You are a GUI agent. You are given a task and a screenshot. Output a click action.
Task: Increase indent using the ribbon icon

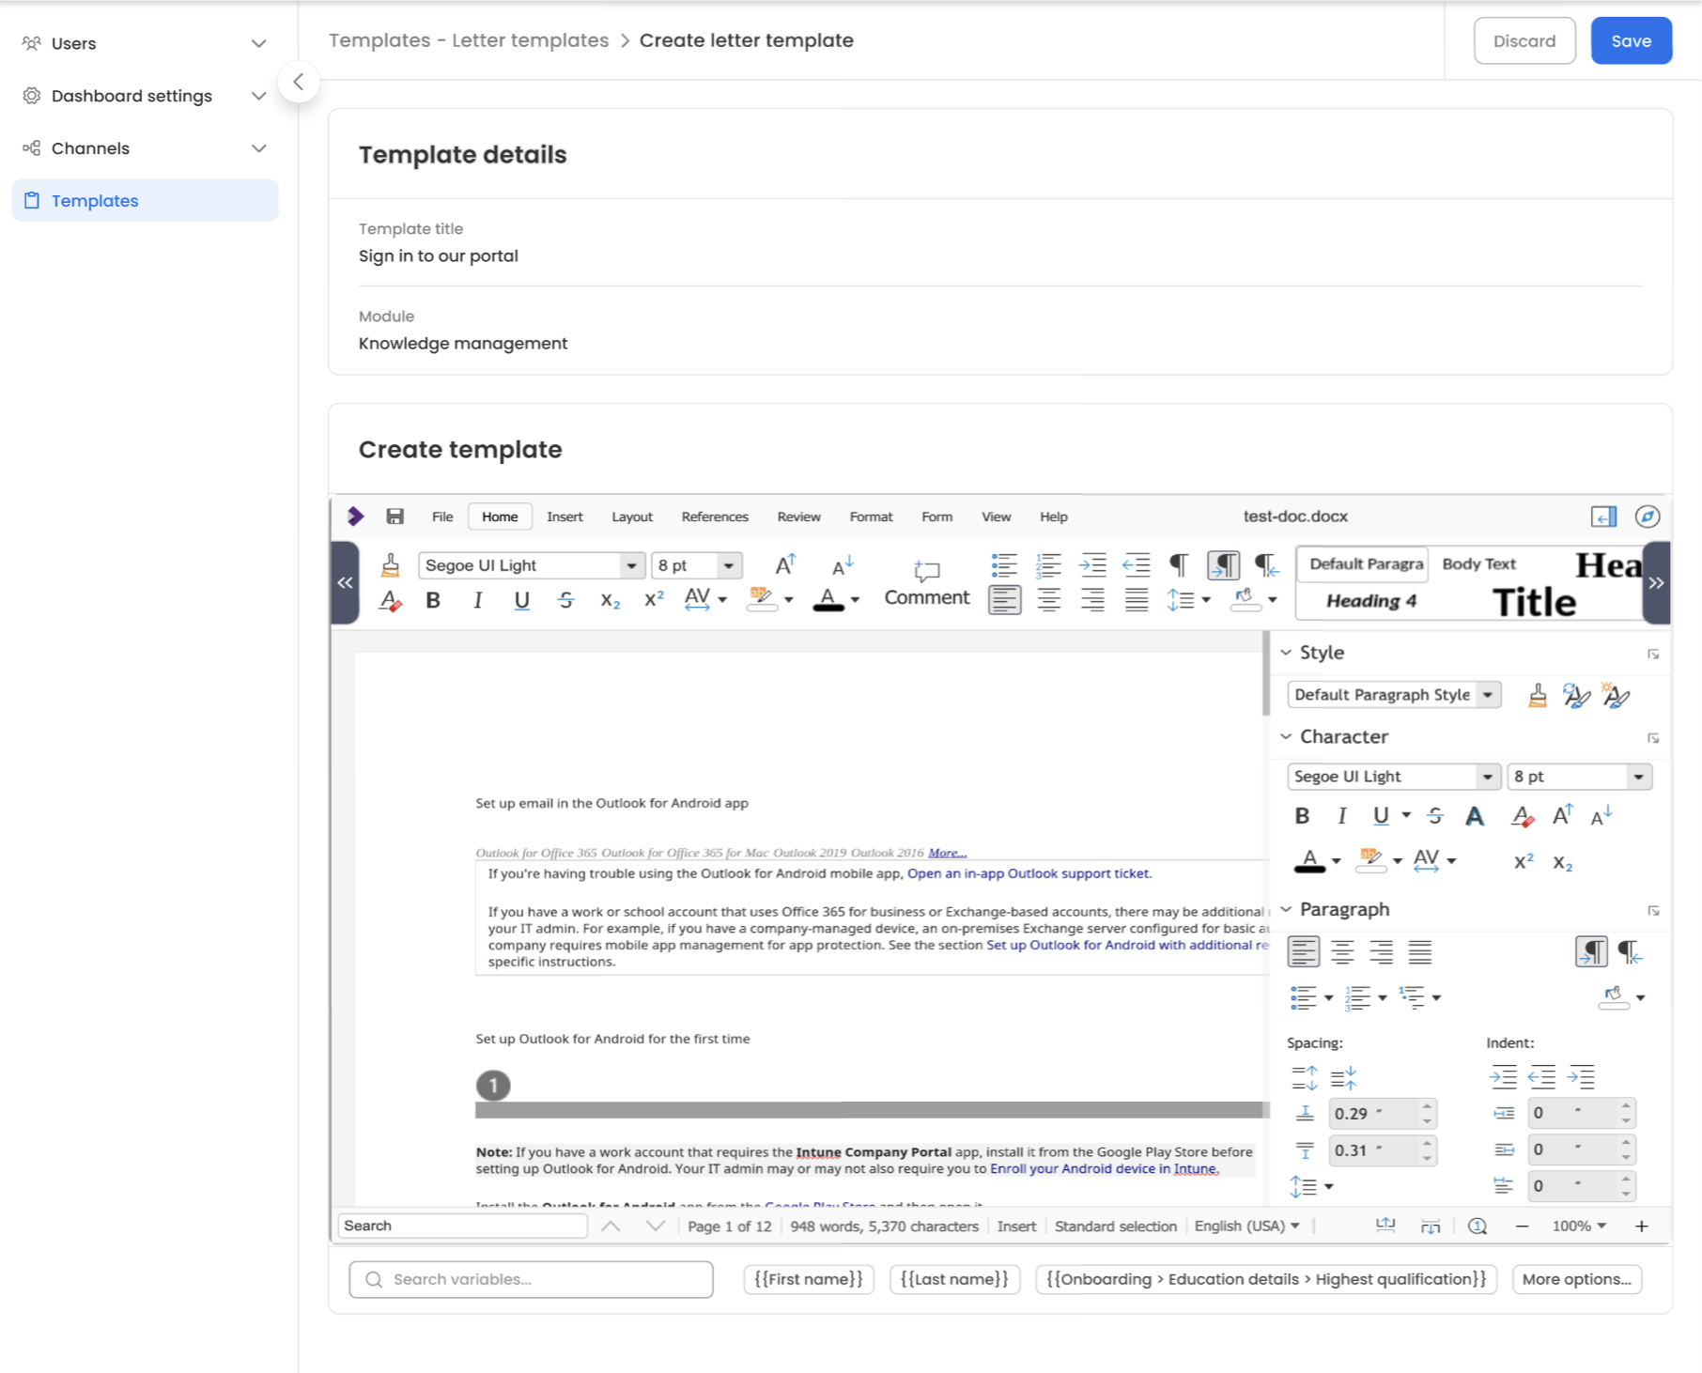click(1092, 564)
